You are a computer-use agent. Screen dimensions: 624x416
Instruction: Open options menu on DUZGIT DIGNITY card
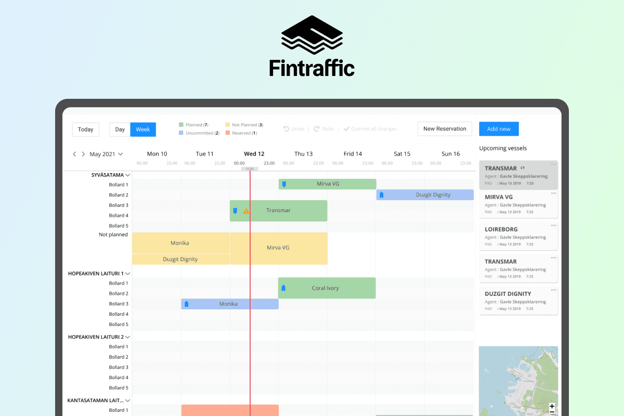click(553, 290)
